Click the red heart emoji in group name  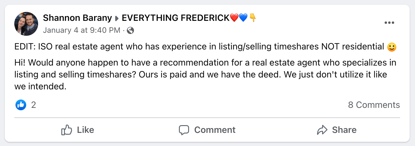click(x=234, y=18)
